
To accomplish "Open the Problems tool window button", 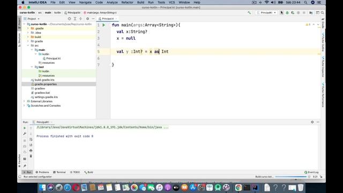I will coord(42,172).
